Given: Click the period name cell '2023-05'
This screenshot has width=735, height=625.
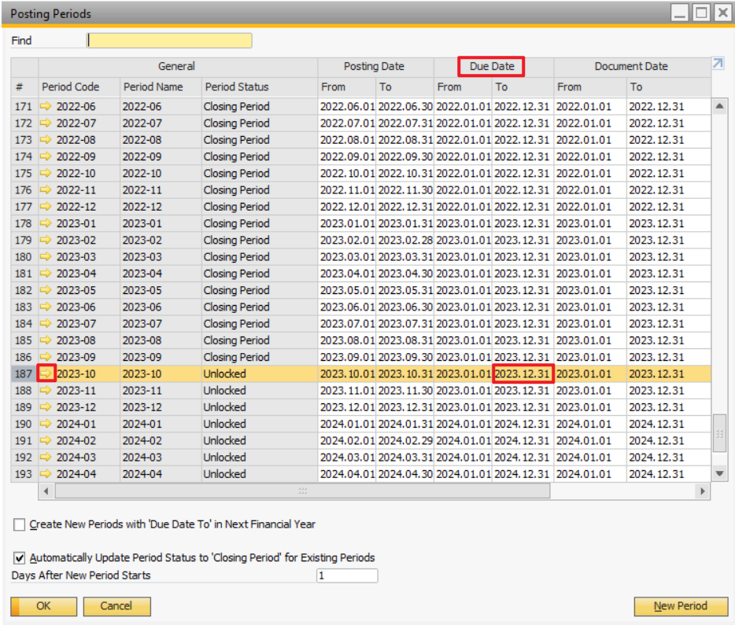Looking at the screenshot, I should pyautogui.click(x=161, y=290).
